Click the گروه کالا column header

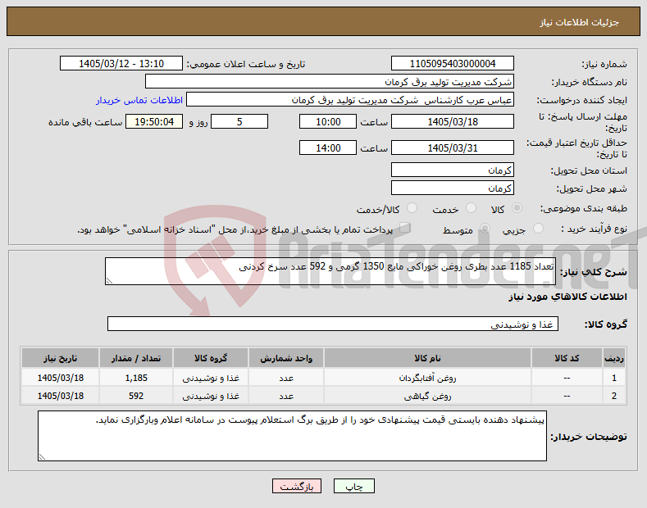coord(211,358)
